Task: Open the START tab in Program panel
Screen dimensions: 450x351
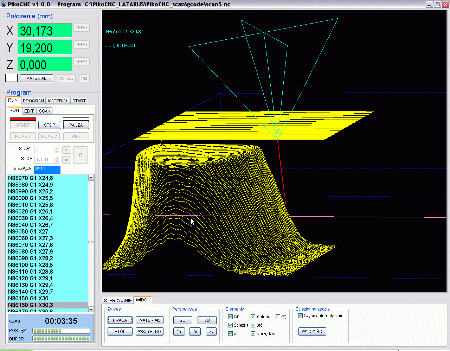Action: 79,101
